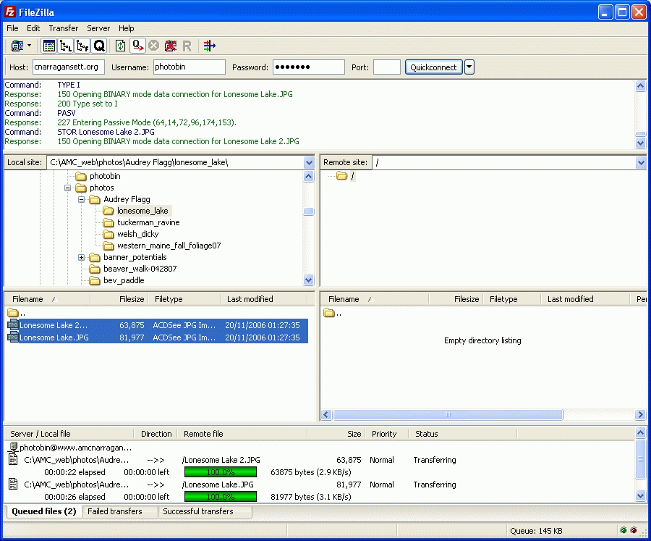Viewport: 651px width, 541px height.
Task: Click the Quickconnect button
Action: [433, 67]
